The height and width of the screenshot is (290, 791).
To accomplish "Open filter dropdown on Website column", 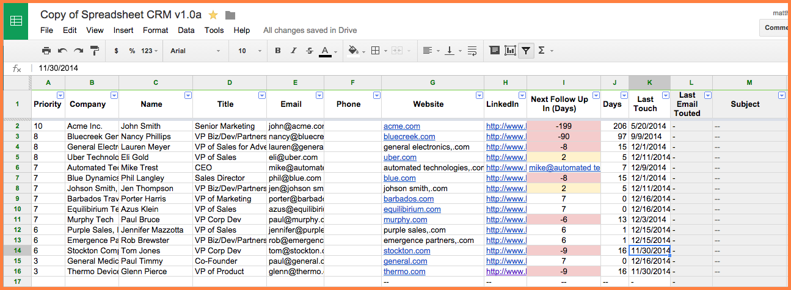I will click(479, 95).
